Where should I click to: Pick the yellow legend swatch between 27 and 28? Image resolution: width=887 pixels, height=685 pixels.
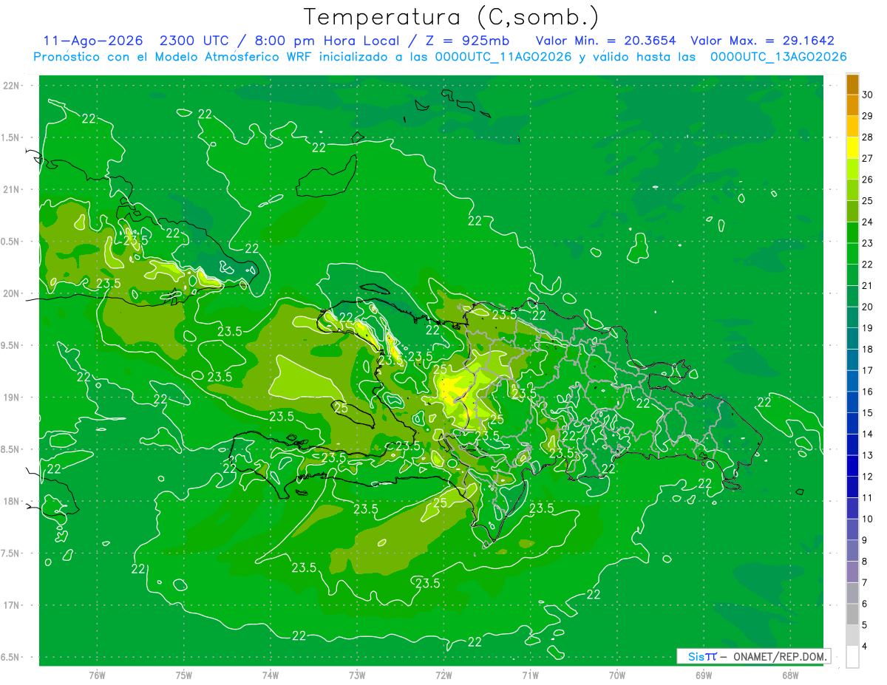[x=852, y=148]
